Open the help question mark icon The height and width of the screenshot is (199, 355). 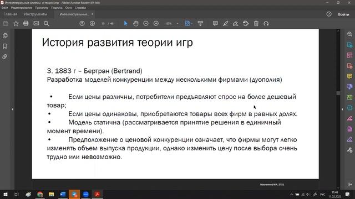click(329, 14)
